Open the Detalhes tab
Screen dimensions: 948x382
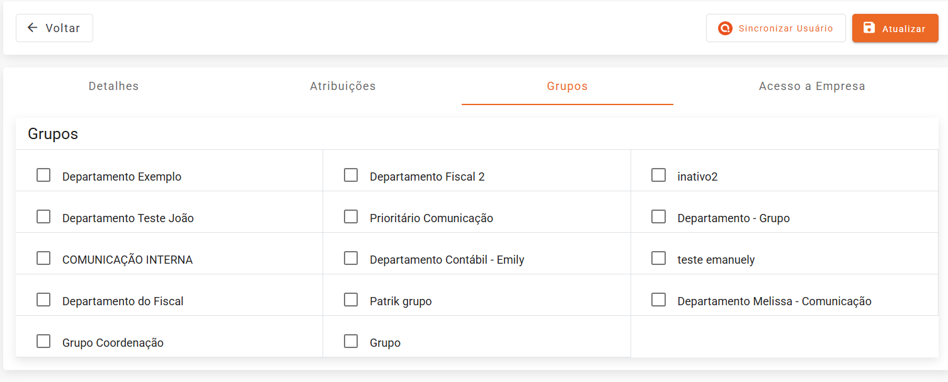point(113,86)
